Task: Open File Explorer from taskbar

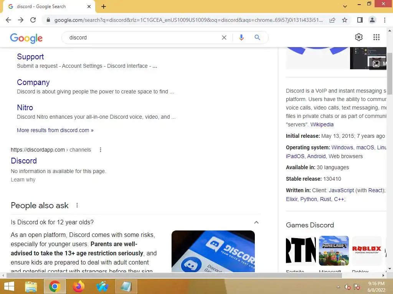Action: point(31,286)
